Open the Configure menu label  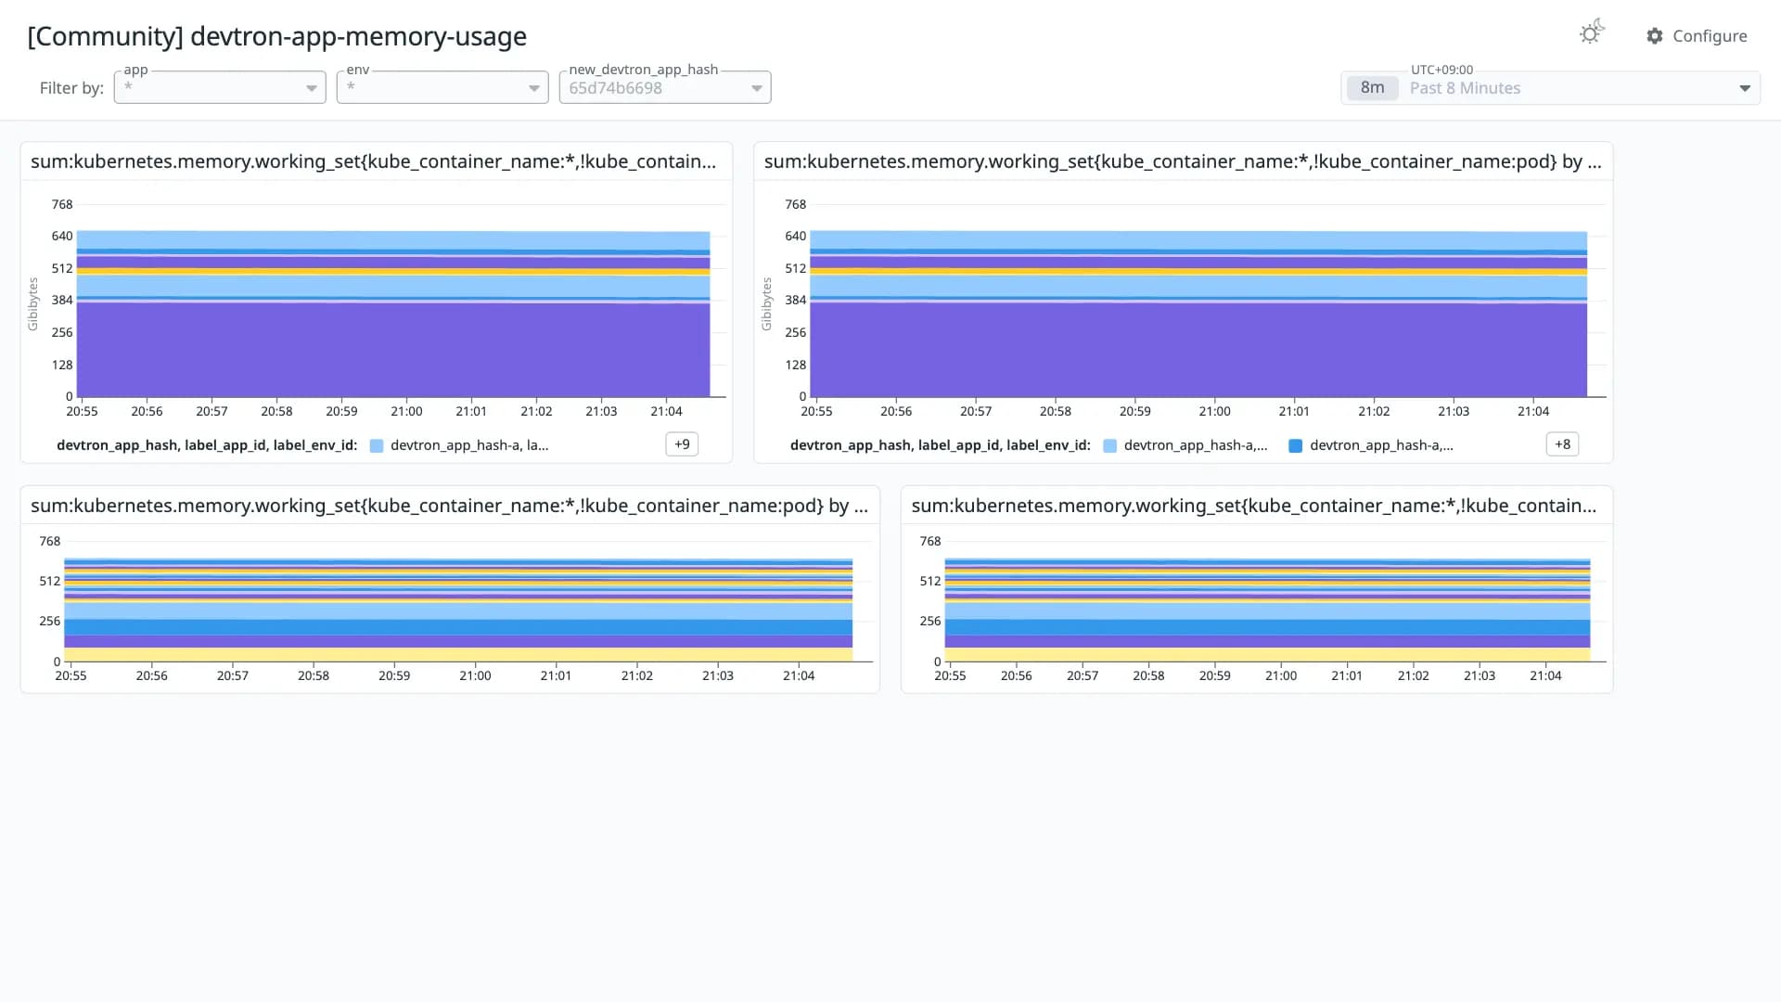point(1710,36)
